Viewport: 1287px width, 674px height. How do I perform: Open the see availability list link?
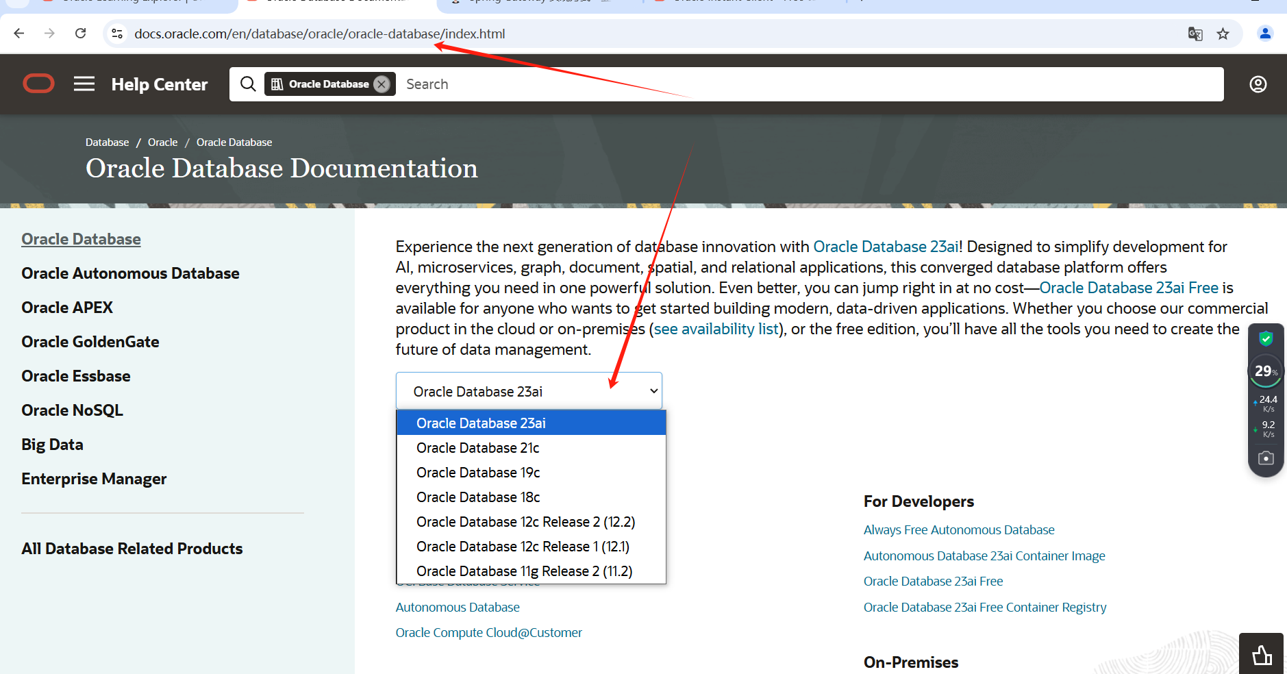716,329
